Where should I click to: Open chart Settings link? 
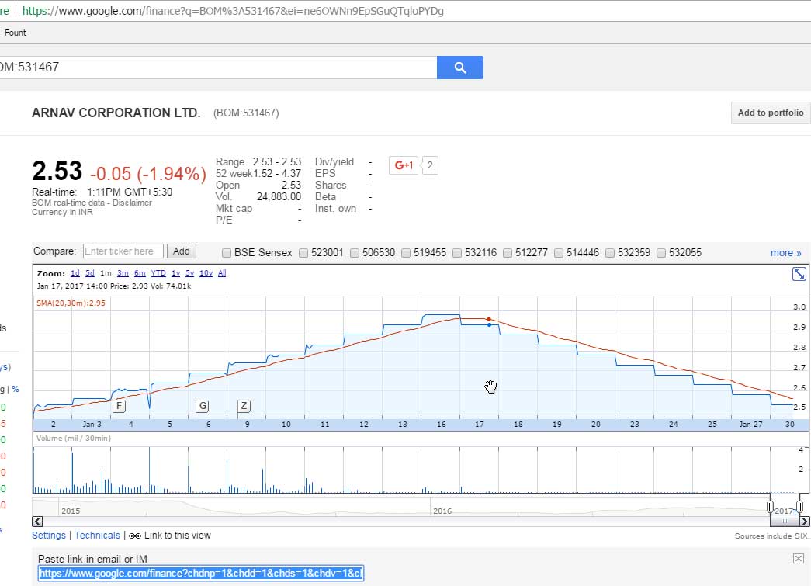click(x=49, y=536)
